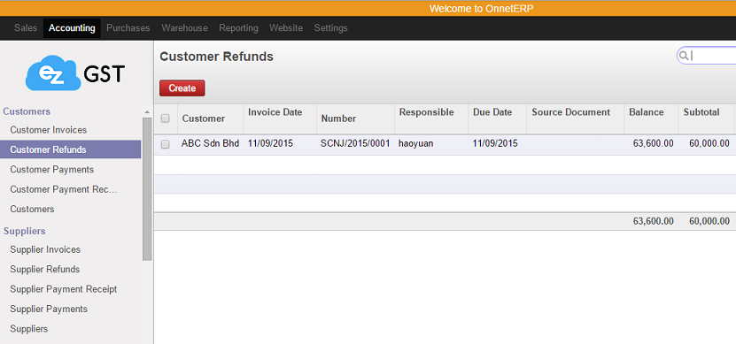736x344 pixels.
Task: Open the Settings menu
Action: [x=331, y=28]
